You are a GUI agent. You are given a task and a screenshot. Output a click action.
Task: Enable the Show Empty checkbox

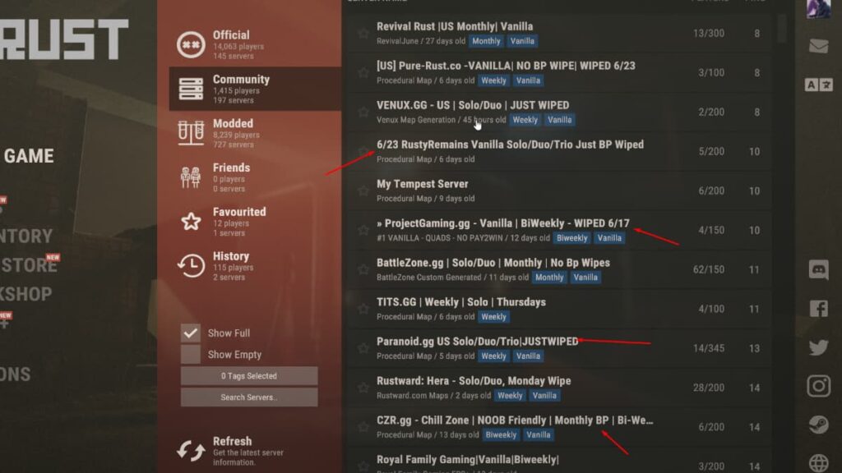[x=191, y=354]
